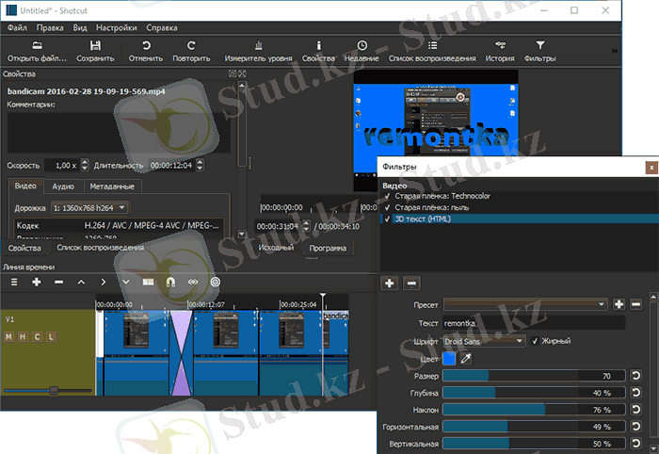The width and height of the screenshot is (659, 454).
Task: Reset the Размер value to default
Action: coord(635,376)
